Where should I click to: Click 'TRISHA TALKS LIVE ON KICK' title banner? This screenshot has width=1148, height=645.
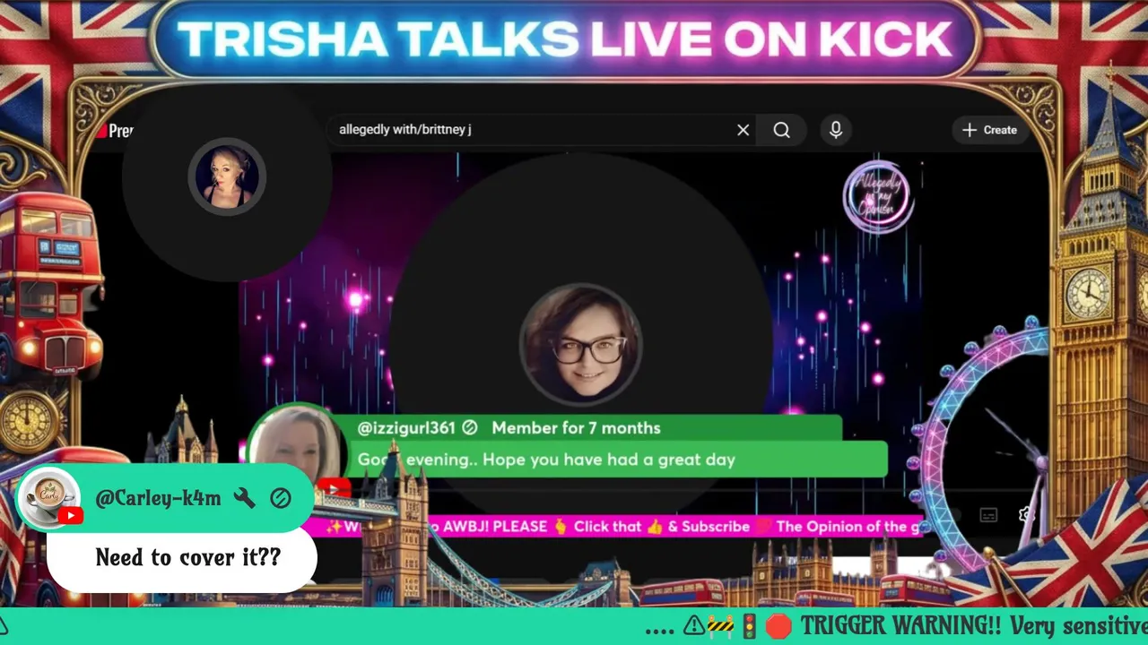(564, 39)
